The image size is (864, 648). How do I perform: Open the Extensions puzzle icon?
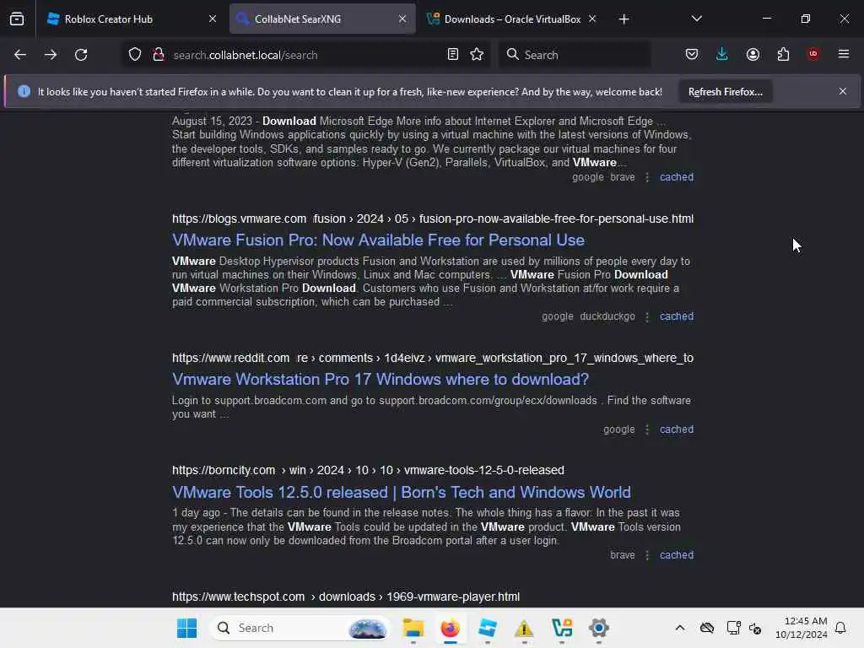(783, 55)
